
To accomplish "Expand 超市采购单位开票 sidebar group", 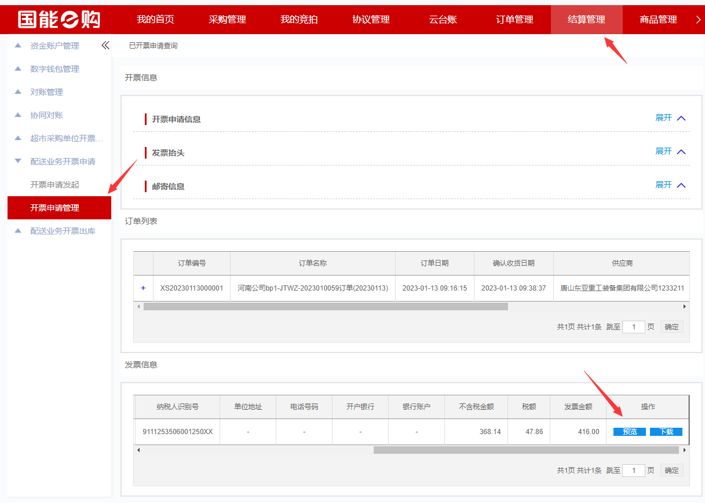I will [66, 138].
